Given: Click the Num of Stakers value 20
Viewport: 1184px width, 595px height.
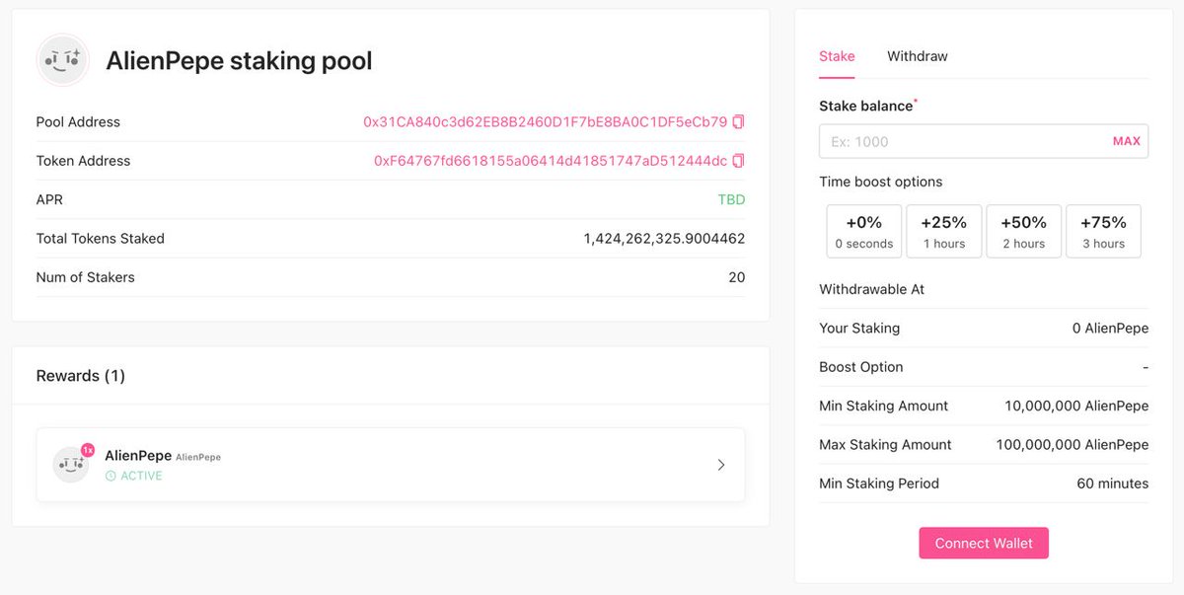Looking at the screenshot, I should click(737, 277).
